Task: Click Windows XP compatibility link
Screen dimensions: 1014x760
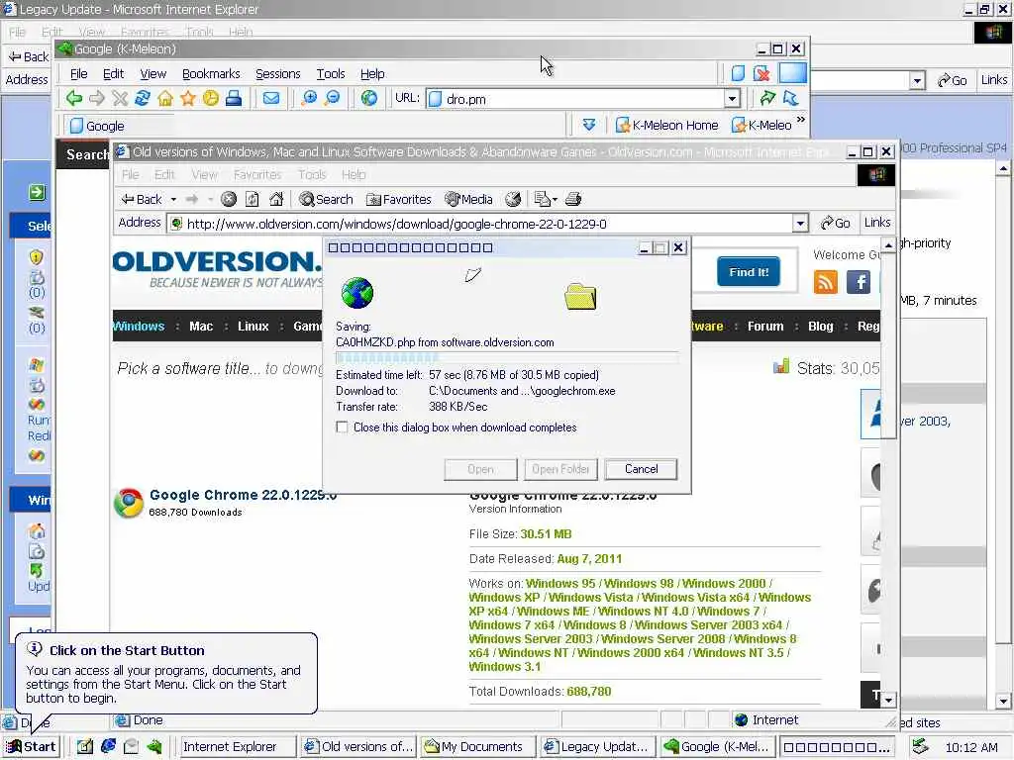Action: [504, 598]
